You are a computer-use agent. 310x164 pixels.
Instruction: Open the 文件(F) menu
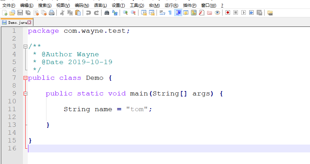[x=9, y=5]
